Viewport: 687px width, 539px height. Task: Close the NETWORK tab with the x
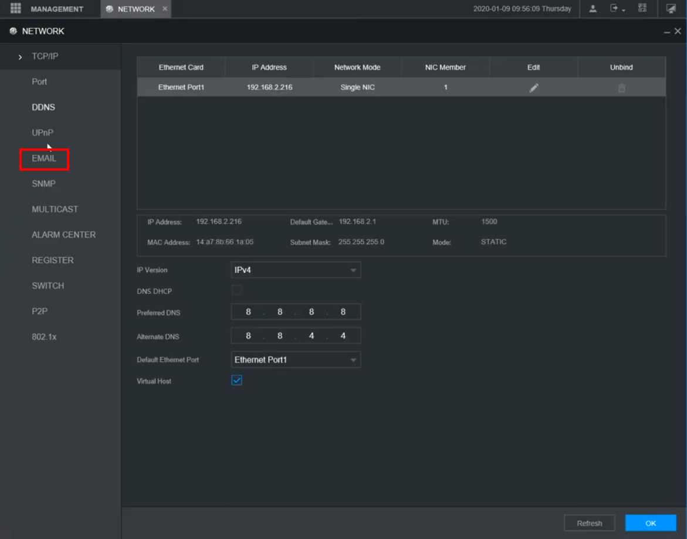click(x=165, y=9)
